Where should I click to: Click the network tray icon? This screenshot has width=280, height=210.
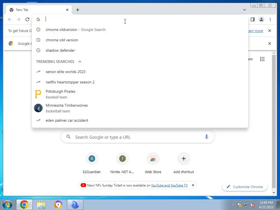246,205
